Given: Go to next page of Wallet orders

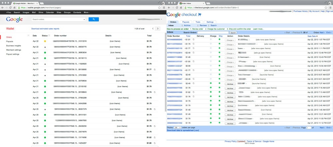Looking at the screenshot, I should [158, 29].
